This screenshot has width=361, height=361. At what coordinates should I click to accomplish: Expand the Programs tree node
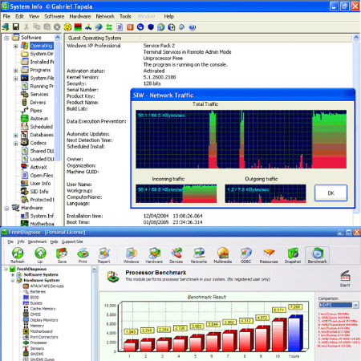15,71
